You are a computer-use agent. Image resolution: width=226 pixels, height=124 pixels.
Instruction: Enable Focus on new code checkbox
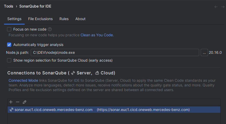coord(9,29)
